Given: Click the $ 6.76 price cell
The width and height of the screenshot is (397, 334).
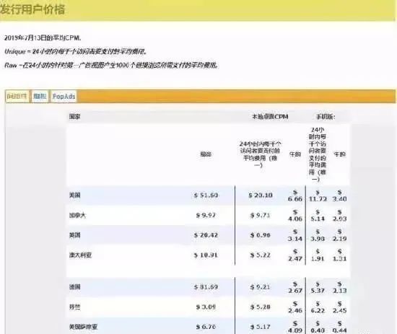Looking at the screenshot, I should (x=206, y=327).
